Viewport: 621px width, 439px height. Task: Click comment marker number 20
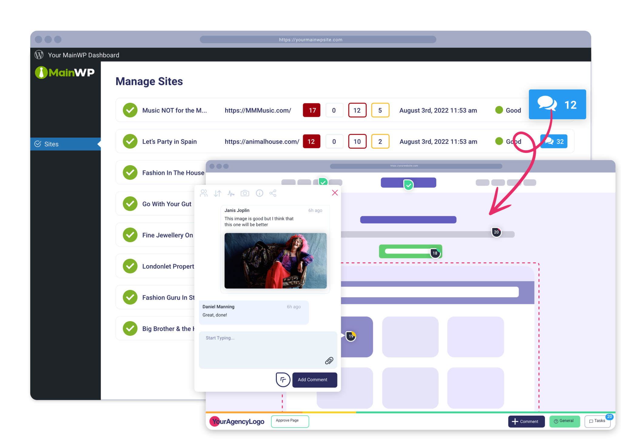tap(496, 232)
